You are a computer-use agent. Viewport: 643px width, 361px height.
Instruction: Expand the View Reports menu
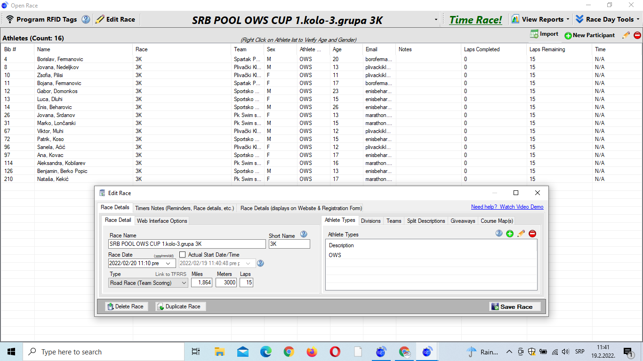pos(540,19)
